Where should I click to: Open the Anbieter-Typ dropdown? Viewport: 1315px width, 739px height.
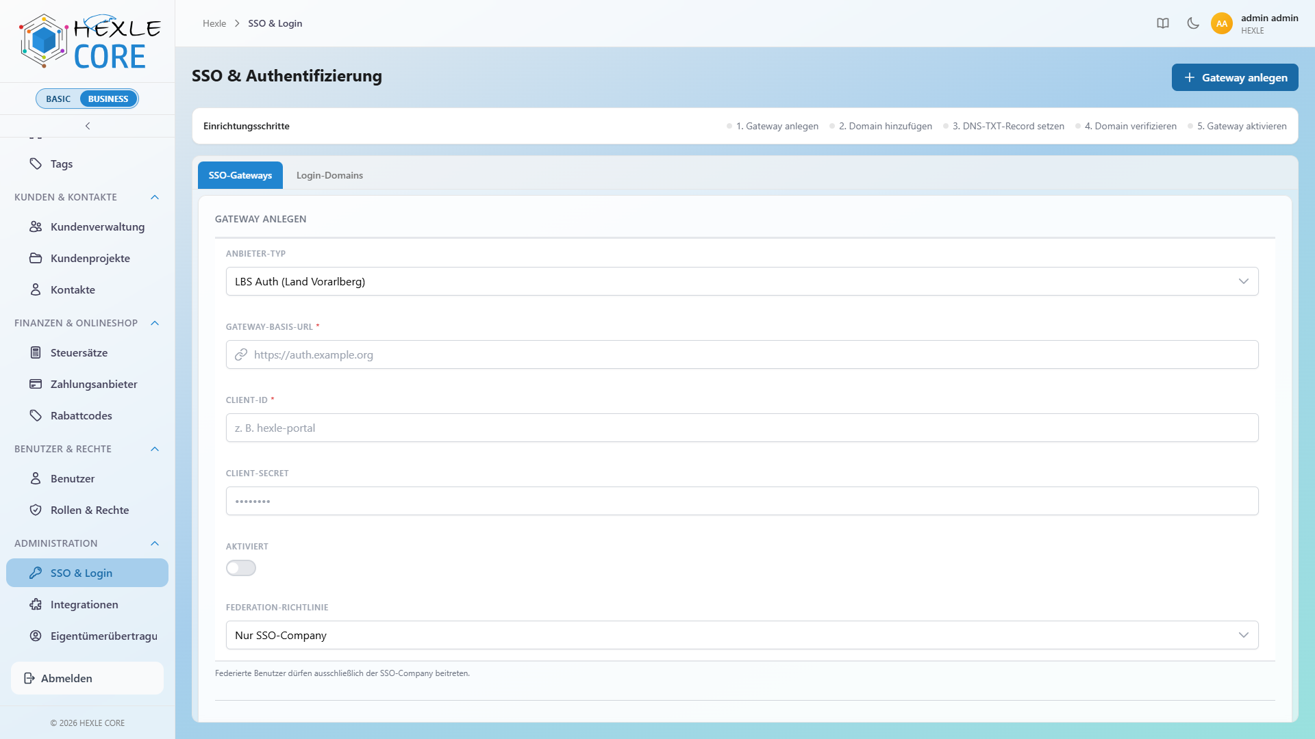click(x=742, y=281)
